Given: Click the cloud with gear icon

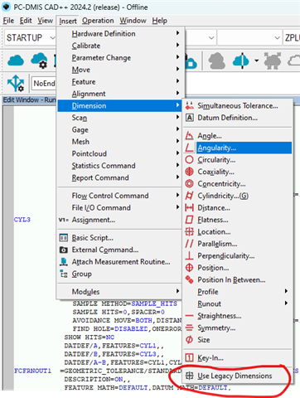Looking at the screenshot, I should (39, 61).
